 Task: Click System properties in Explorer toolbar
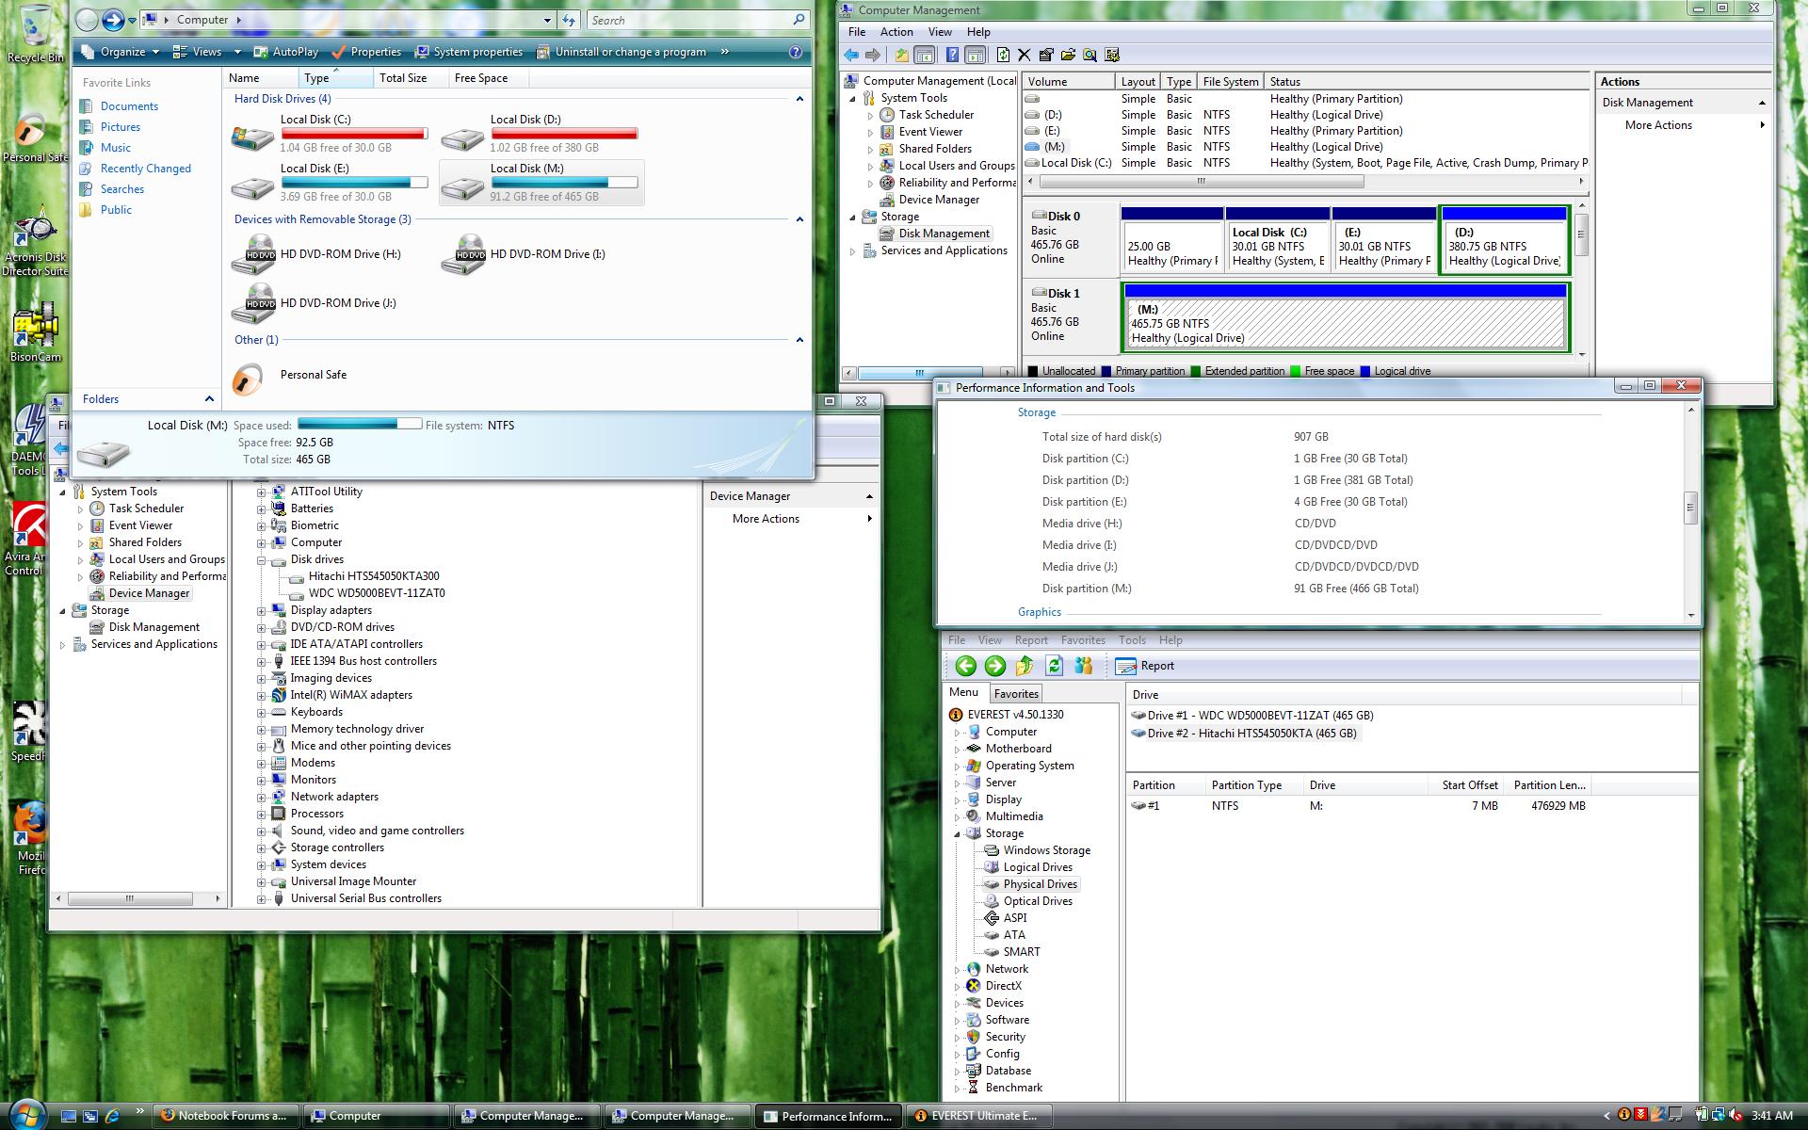click(x=468, y=52)
